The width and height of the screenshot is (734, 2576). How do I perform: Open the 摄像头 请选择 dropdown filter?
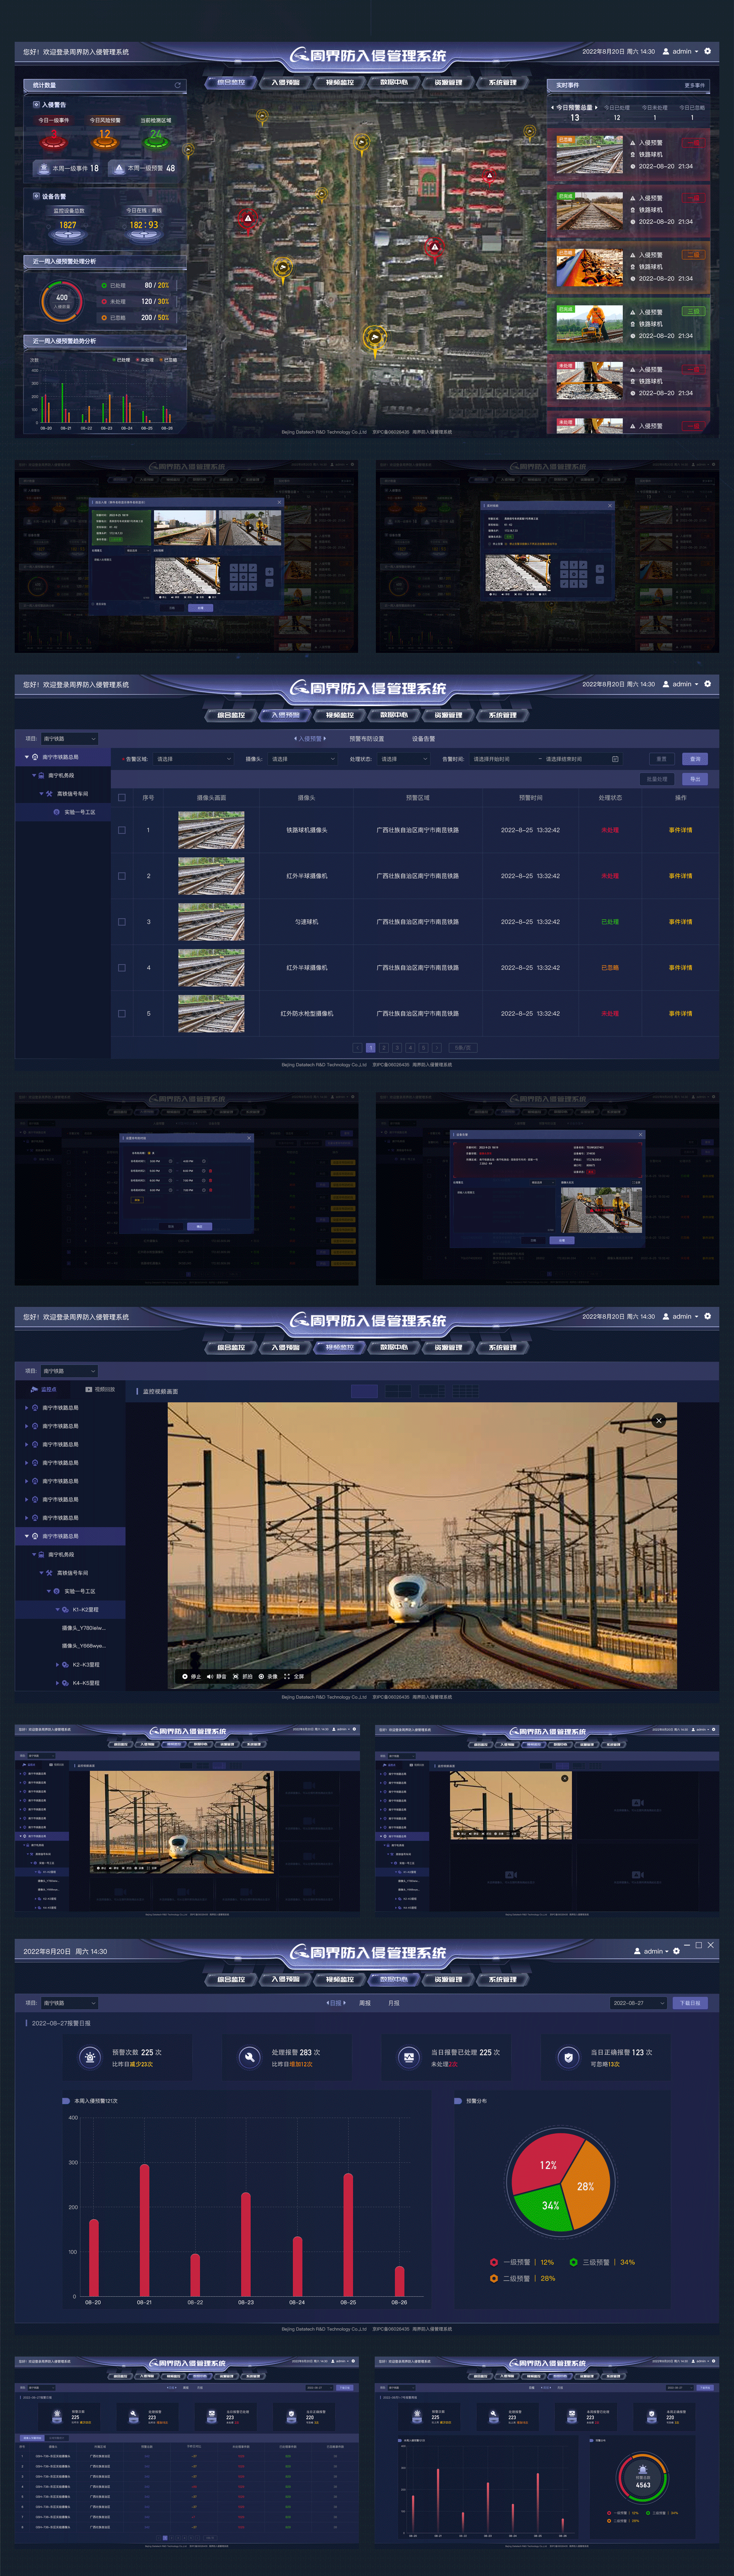click(303, 759)
